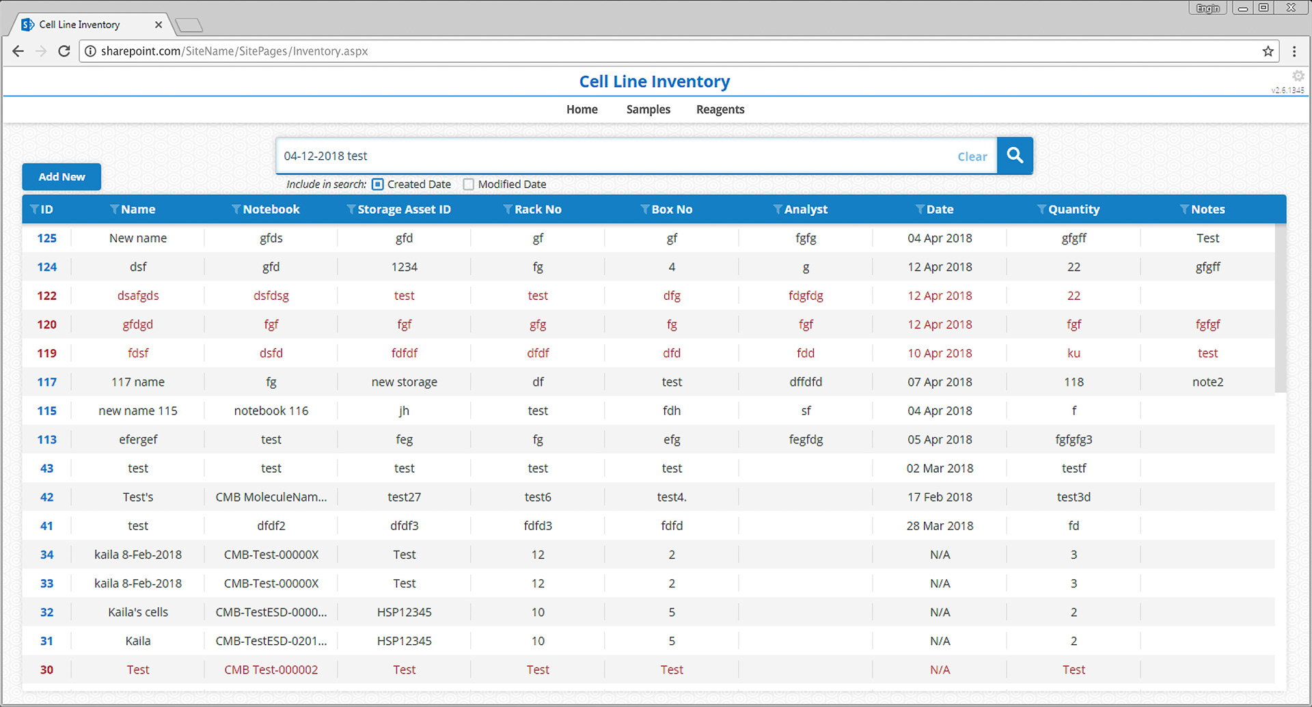Click the Add New button
Screen dimensions: 1312x707
click(61, 177)
